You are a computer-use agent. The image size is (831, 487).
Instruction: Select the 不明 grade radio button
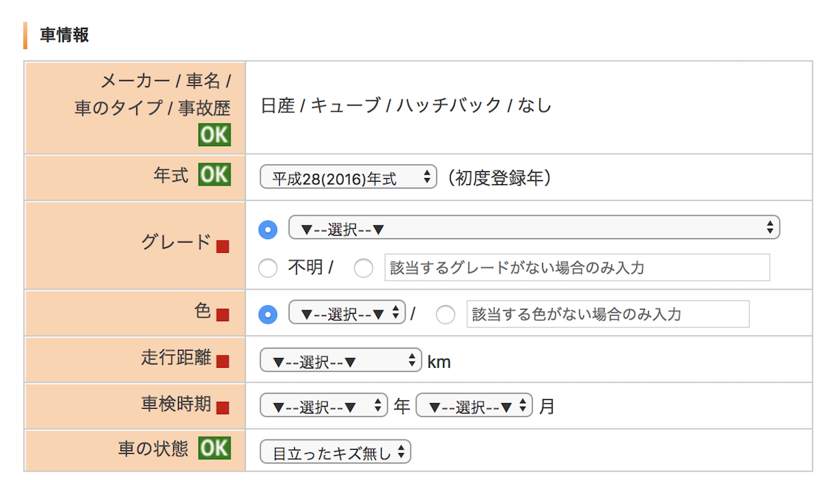click(x=268, y=268)
